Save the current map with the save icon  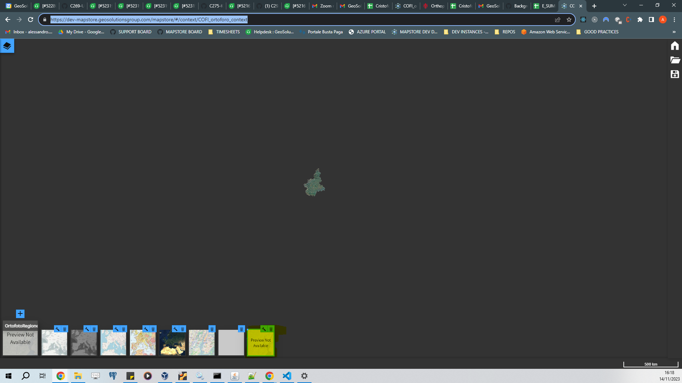[675, 74]
